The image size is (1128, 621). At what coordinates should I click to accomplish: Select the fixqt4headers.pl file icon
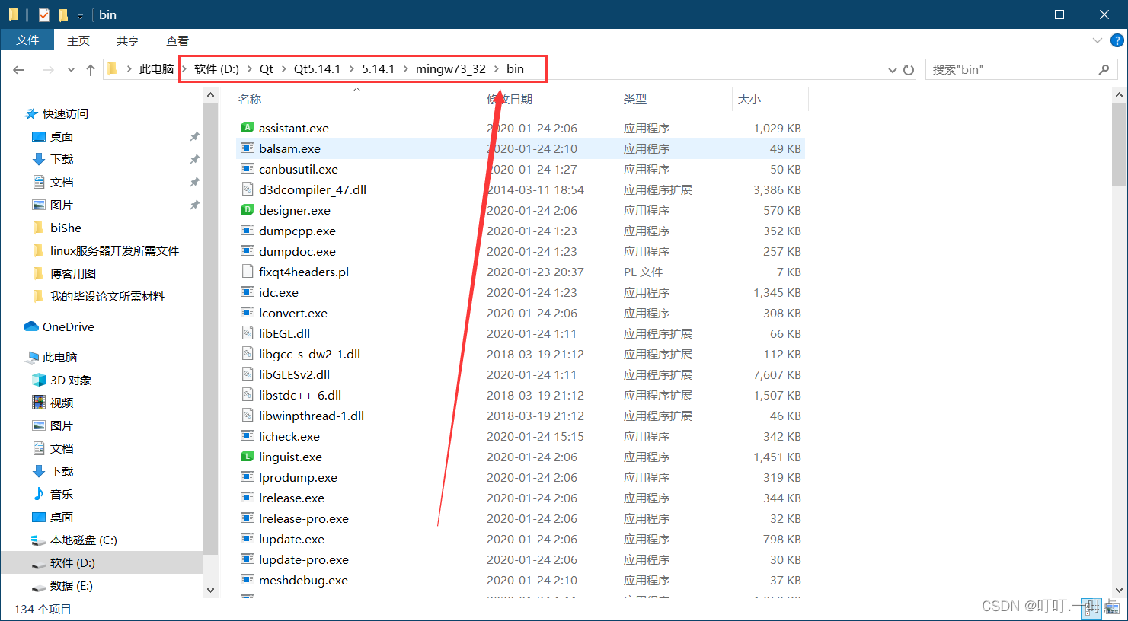[x=247, y=272]
